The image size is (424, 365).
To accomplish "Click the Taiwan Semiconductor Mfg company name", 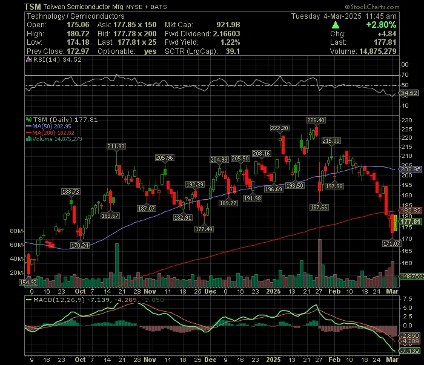I will 84,7.
